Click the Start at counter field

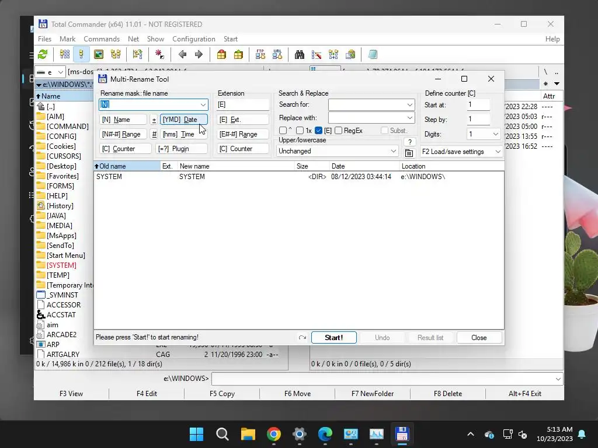[x=478, y=104]
